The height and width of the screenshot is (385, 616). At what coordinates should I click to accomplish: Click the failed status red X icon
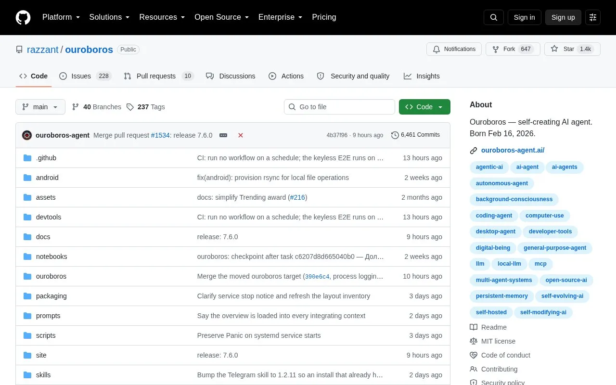coord(241,135)
